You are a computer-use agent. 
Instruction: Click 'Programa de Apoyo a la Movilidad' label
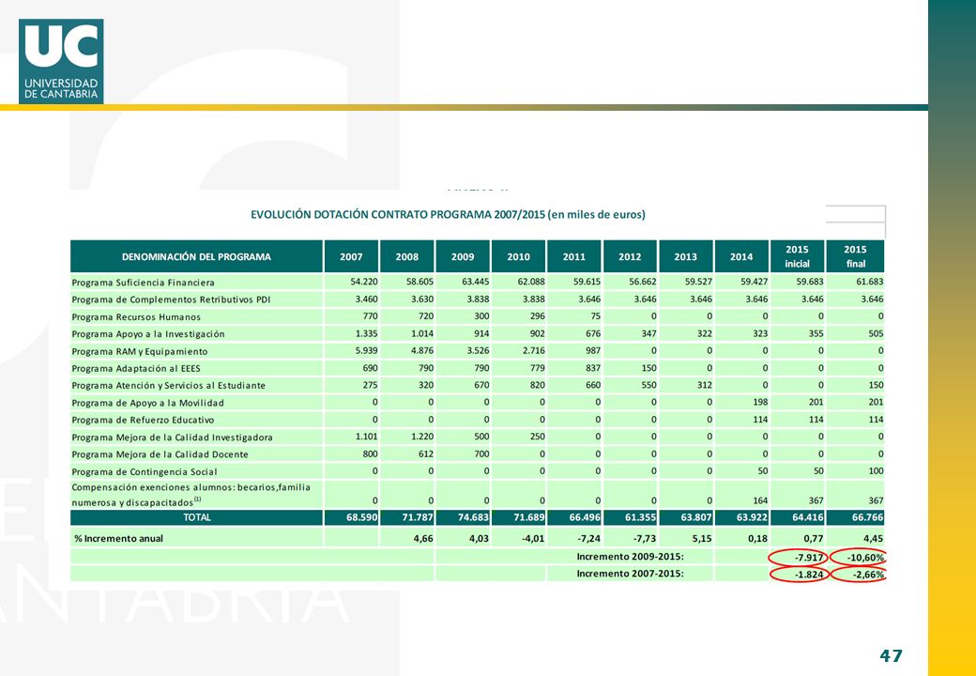148,403
